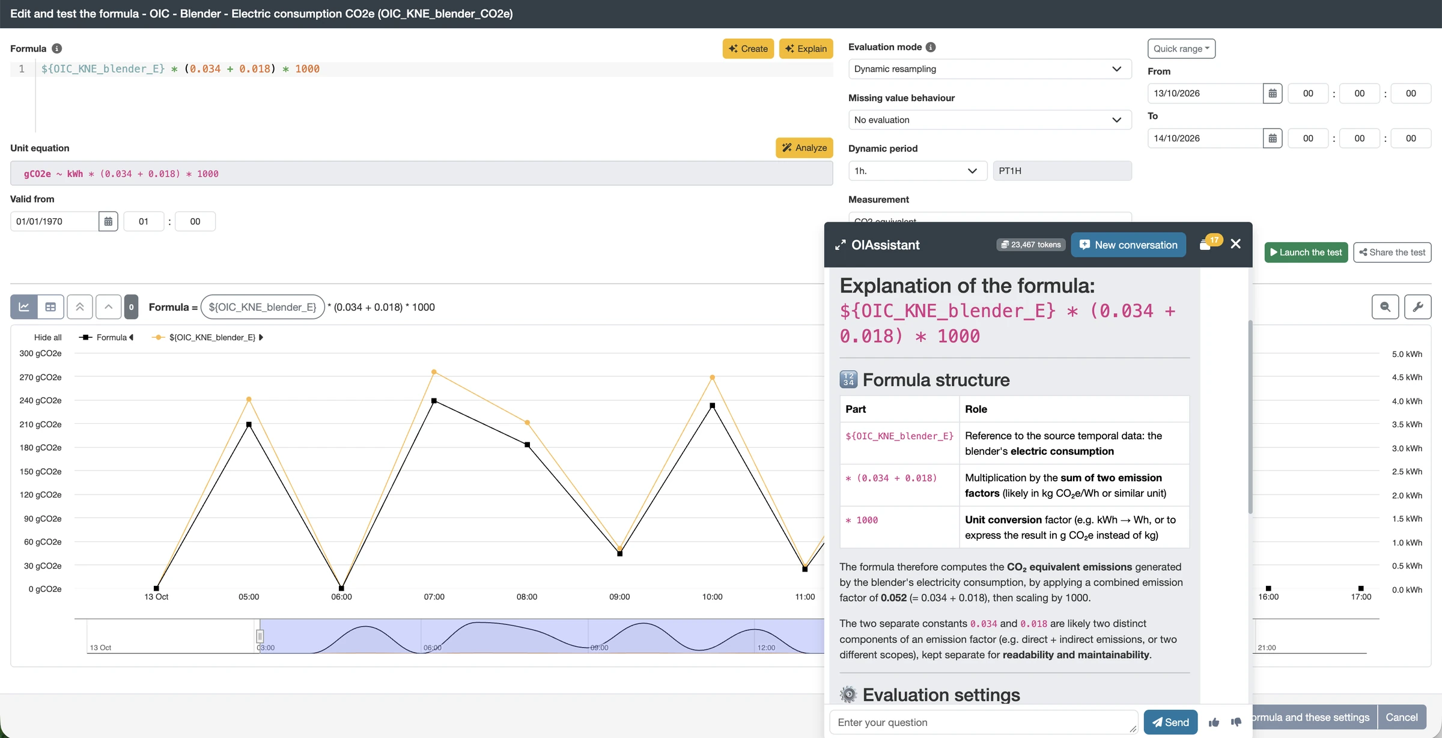Close the OIAssistant panel
The height and width of the screenshot is (738, 1442).
point(1236,244)
